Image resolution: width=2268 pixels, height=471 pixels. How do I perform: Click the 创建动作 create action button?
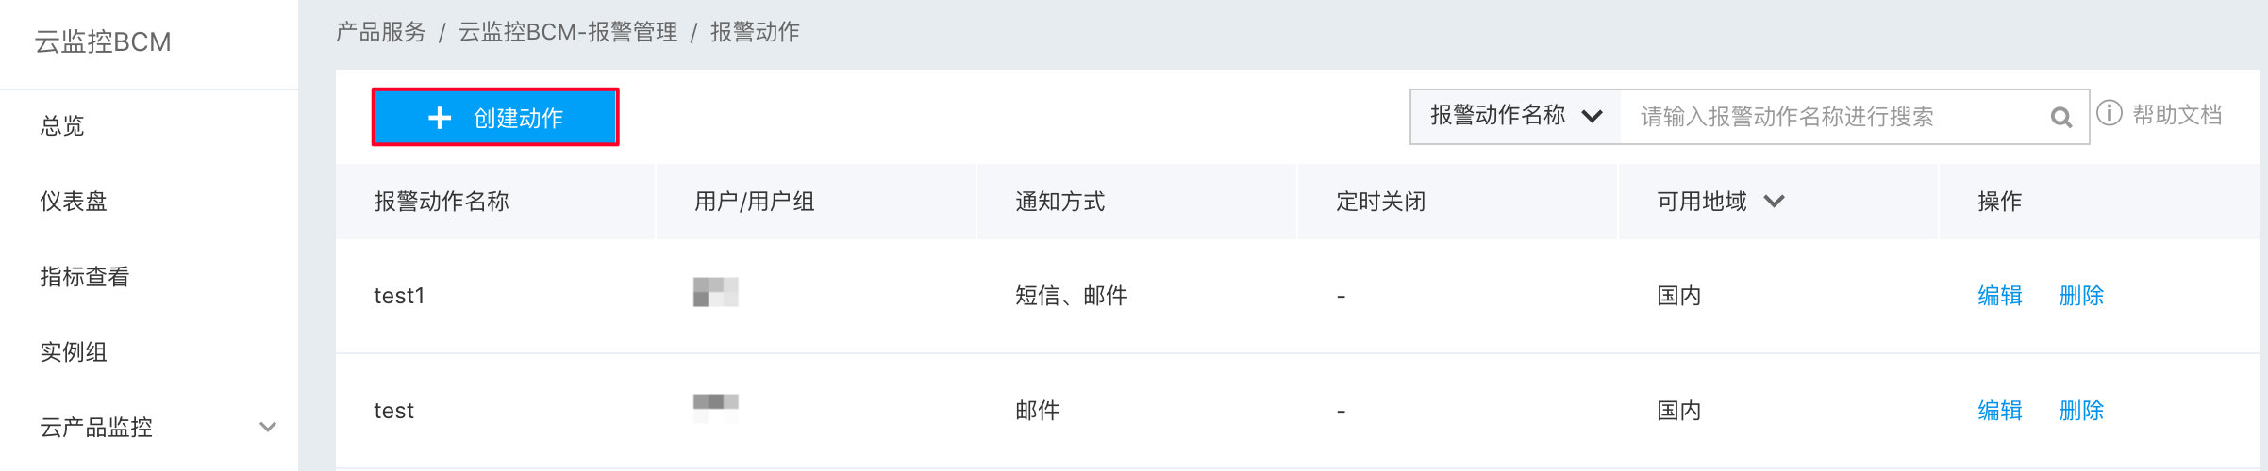tap(495, 117)
